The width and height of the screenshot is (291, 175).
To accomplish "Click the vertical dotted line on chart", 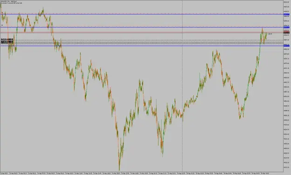I will point(182,86).
